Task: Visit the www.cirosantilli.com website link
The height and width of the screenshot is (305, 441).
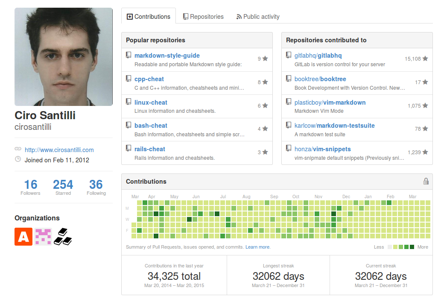Action: click(x=59, y=150)
